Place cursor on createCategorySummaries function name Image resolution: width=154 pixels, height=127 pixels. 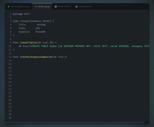[x=36, y=57]
